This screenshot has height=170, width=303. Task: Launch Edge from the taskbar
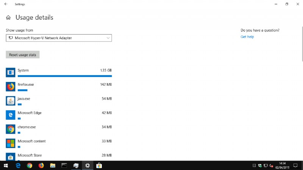18,165
